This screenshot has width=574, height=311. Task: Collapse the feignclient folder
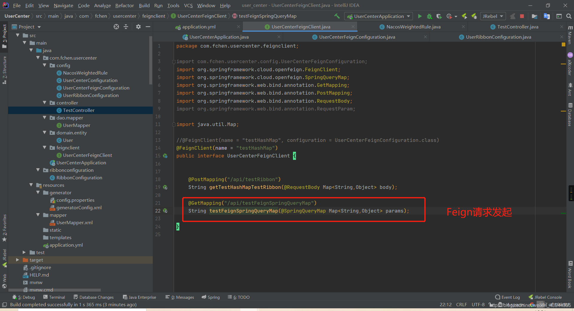[x=45, y=148]
